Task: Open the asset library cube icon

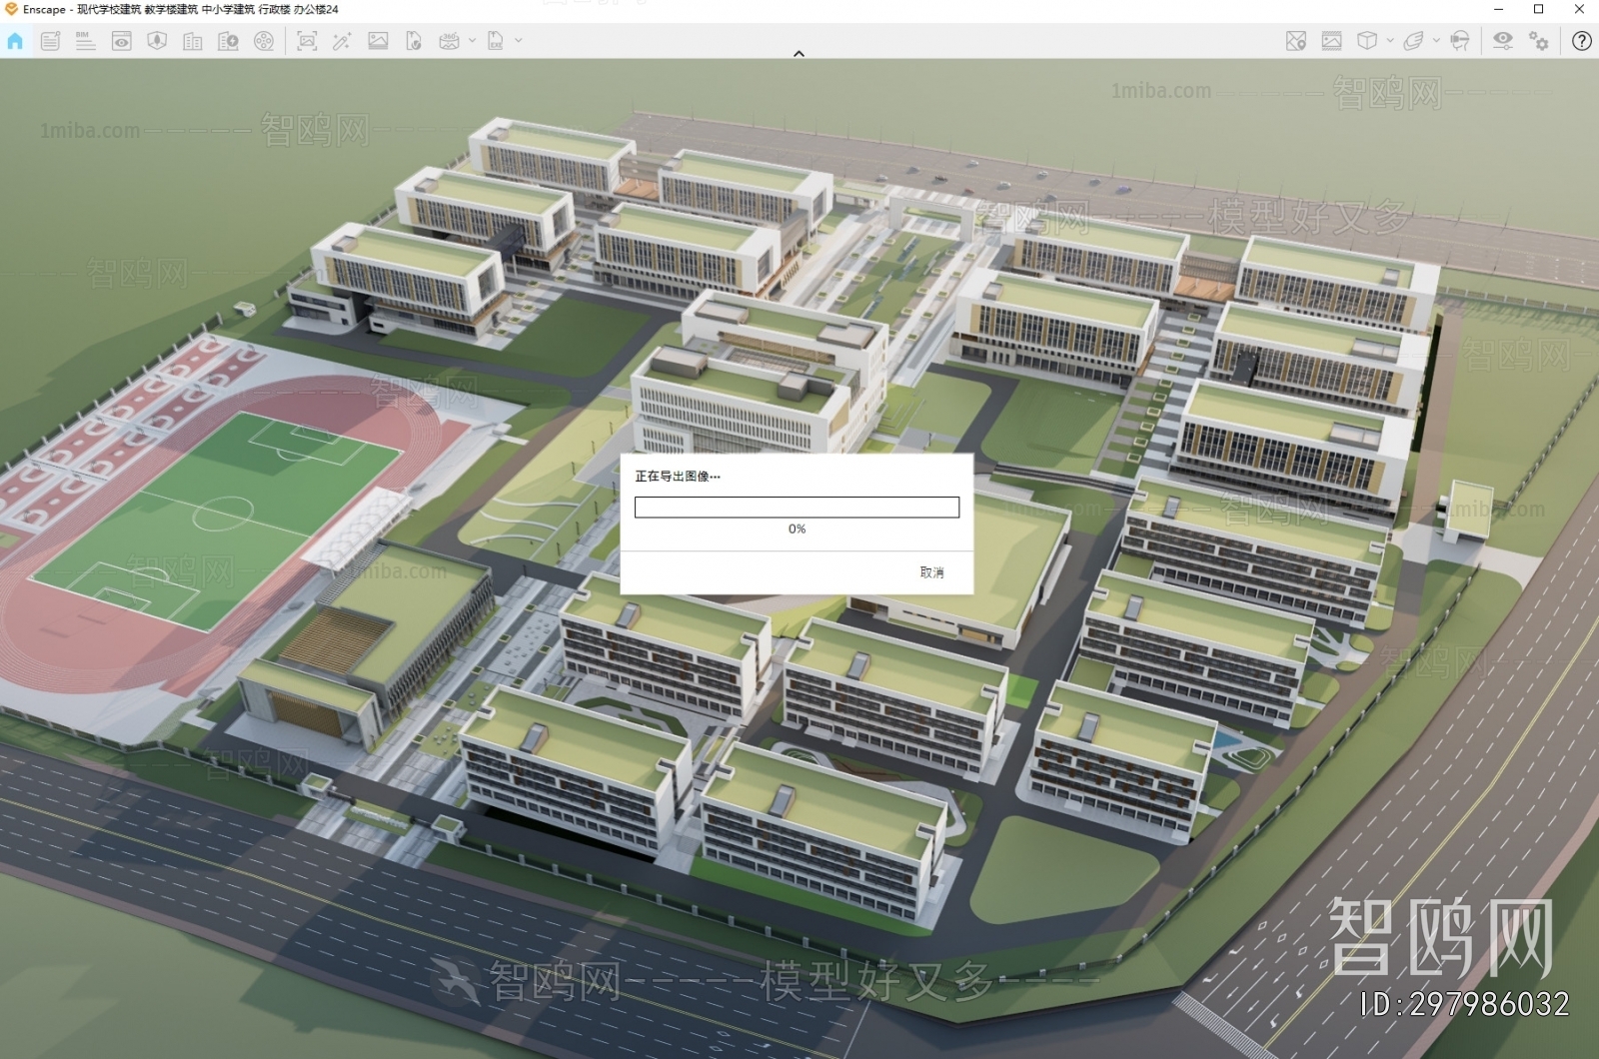Action: (x=1367, y=42)
